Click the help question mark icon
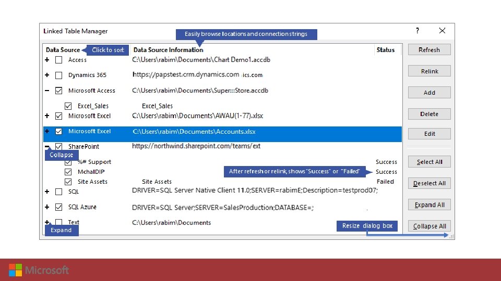The width and height of the screenshot is (501, 281). [417, 31]
